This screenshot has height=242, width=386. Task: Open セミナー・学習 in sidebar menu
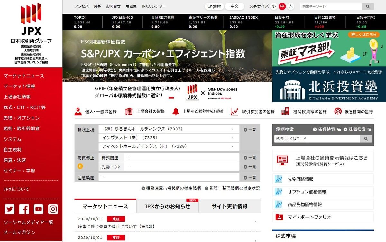click(19, 171)
